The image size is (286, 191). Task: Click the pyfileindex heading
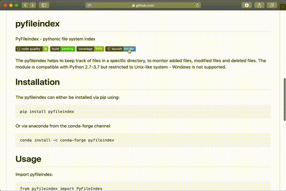click(37, 24)
